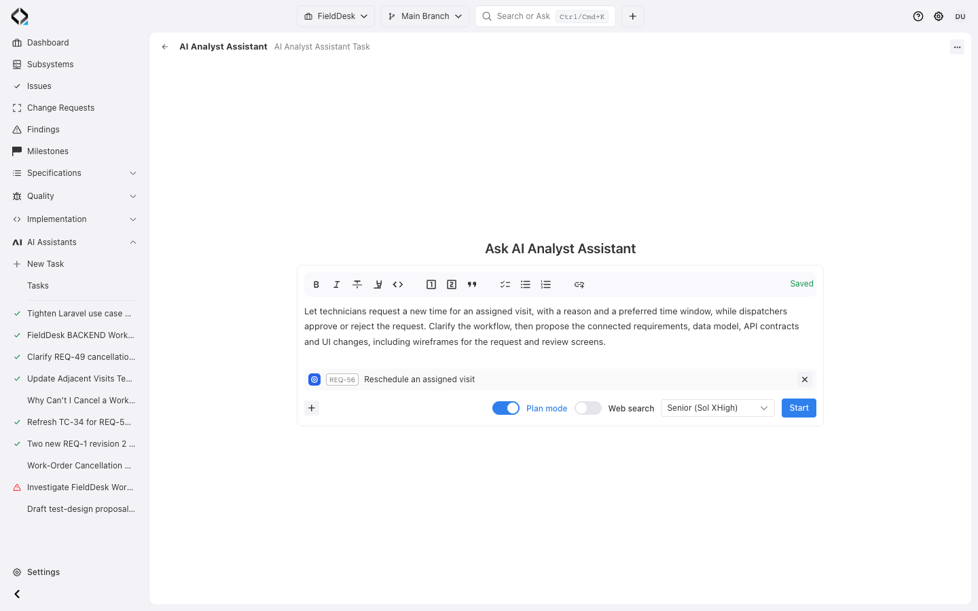Turn off the Plan mode switch
Image resolution: width=978 pixels, height=611 pixels.
(x=506, y=408)
